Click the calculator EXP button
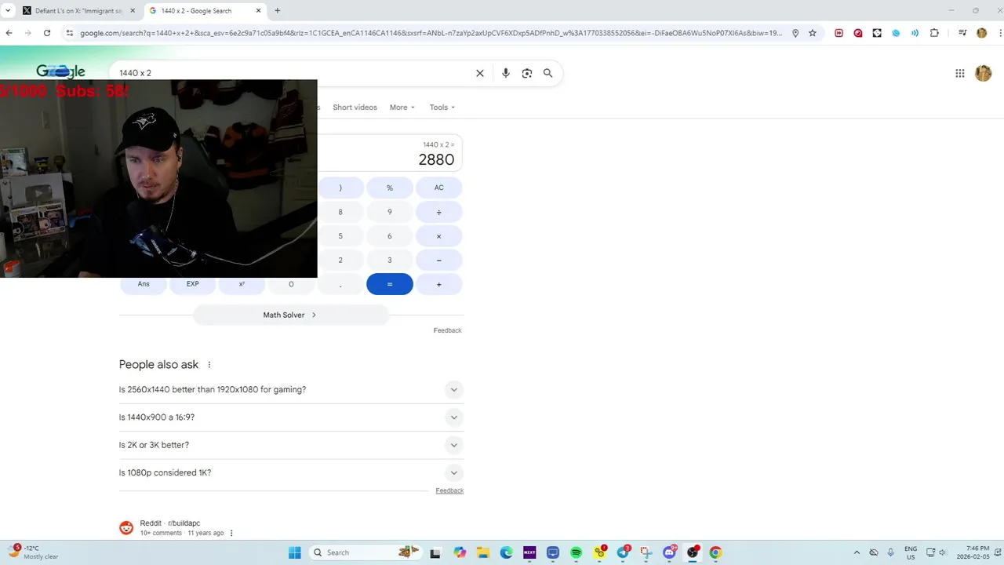The image size is (1004, 565). pos(193,284)
